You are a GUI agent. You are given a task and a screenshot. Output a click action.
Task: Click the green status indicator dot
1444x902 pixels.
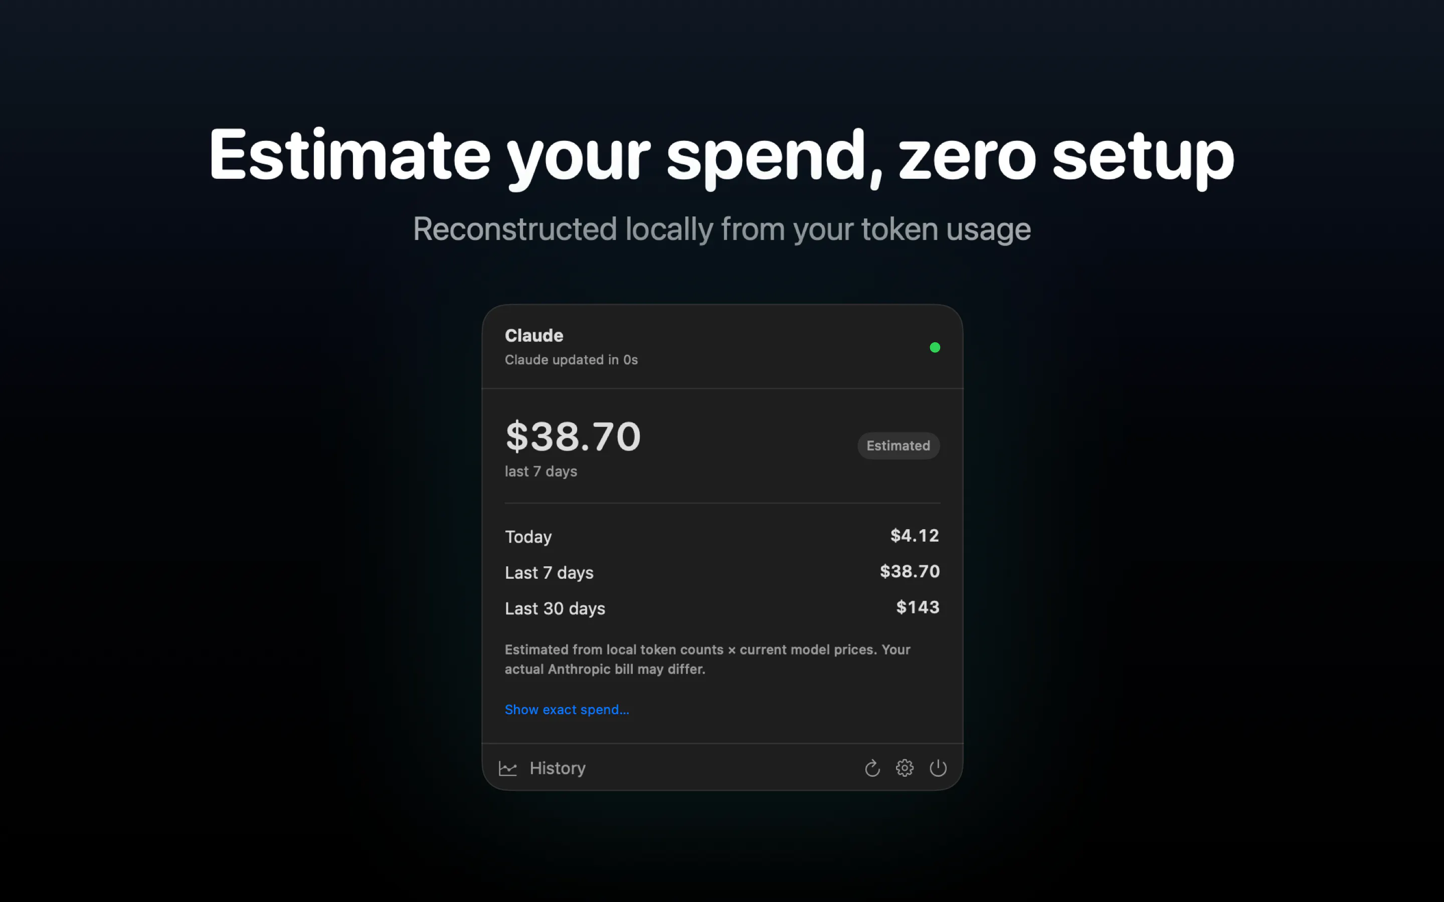pos(935,347)
